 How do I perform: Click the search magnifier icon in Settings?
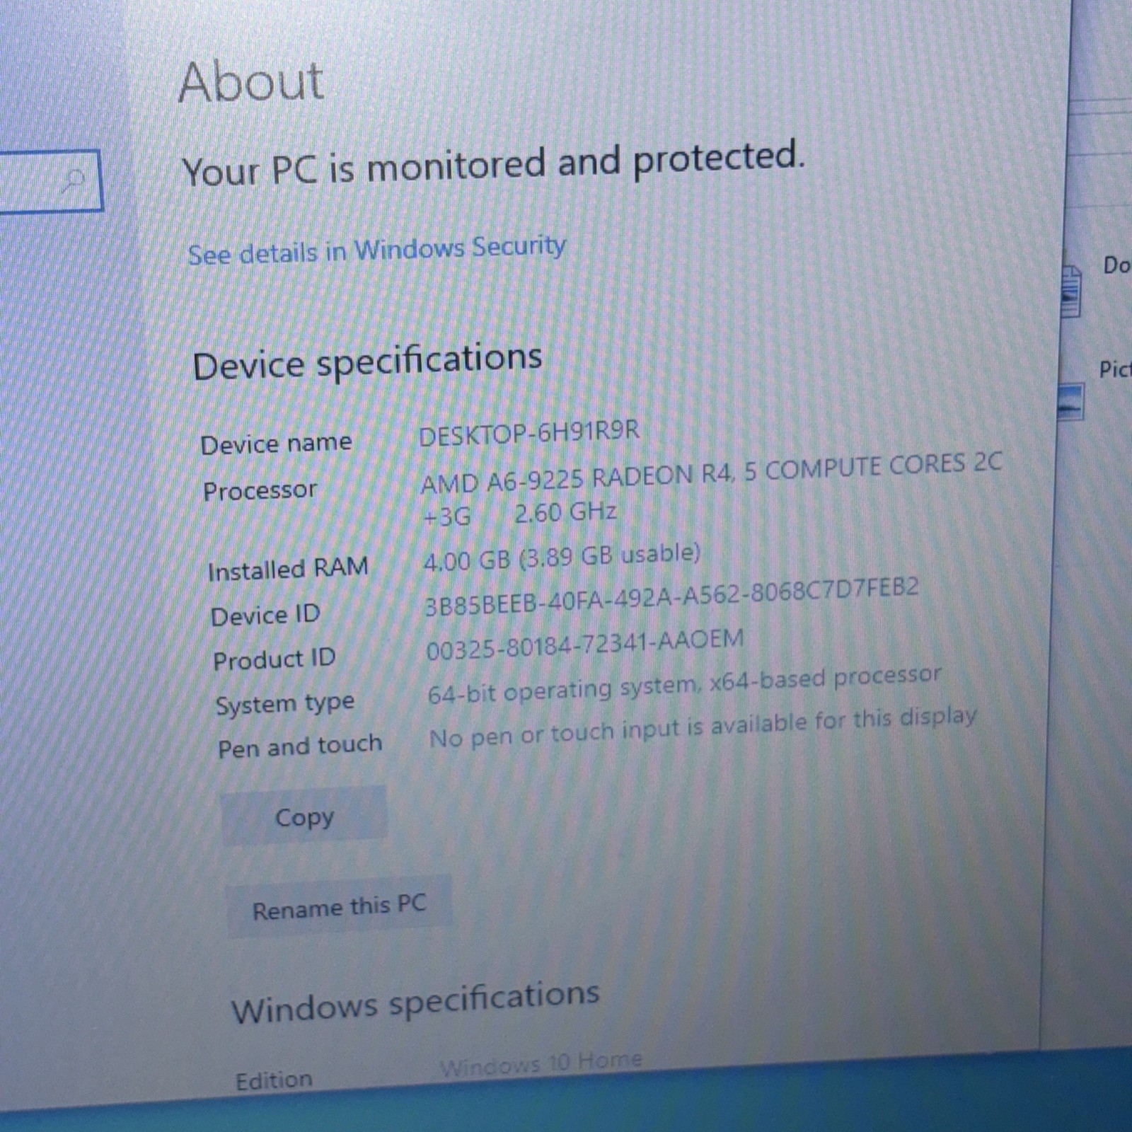coord(73,181)
